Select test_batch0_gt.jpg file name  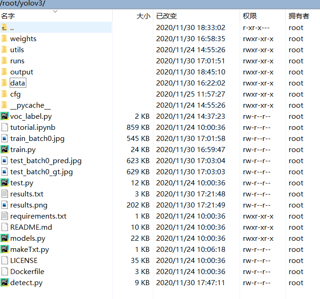click(x=42, y=172)
